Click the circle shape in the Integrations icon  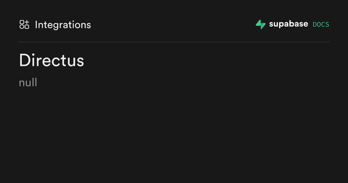point(22,27)
